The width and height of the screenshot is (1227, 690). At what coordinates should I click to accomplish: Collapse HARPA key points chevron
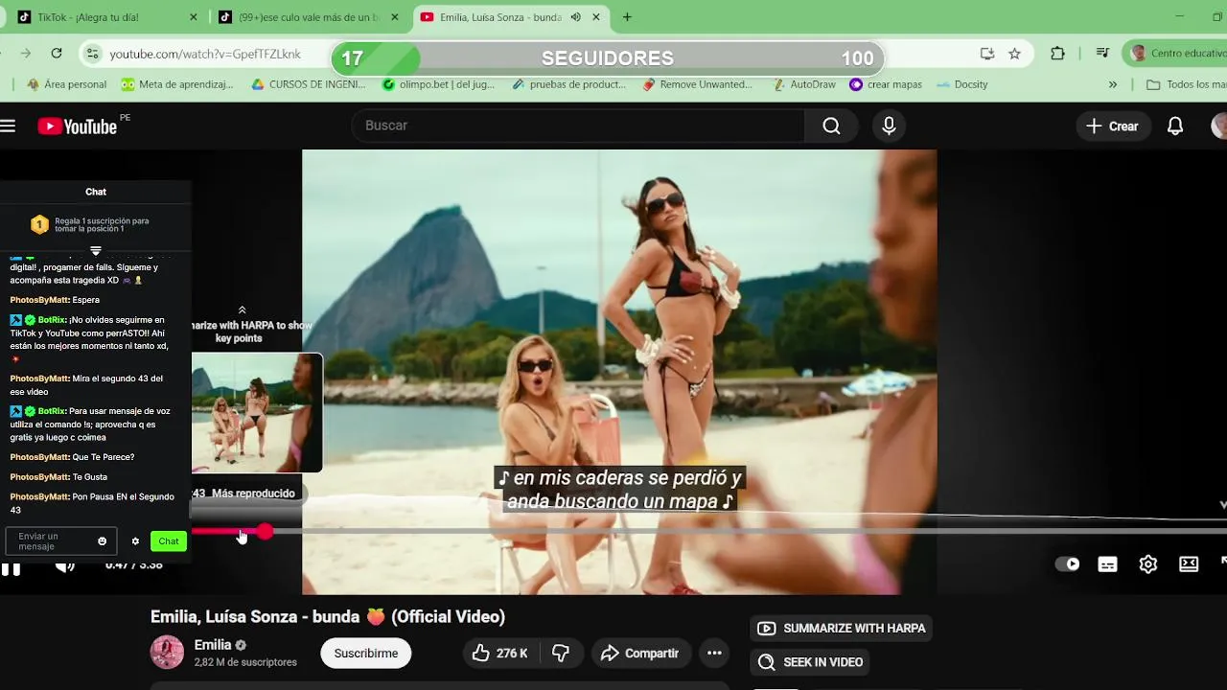pos(242,310)
